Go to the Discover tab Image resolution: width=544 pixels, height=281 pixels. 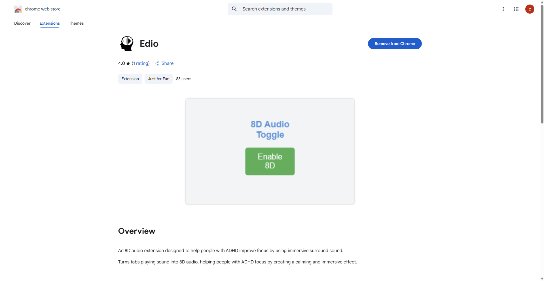22,23
